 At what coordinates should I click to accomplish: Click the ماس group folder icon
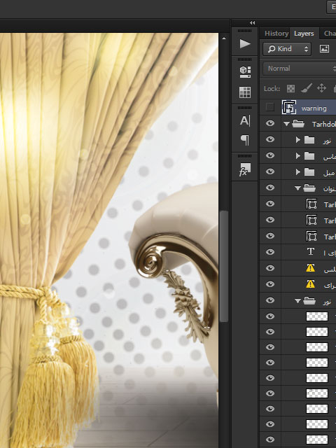tap(309, 156)
